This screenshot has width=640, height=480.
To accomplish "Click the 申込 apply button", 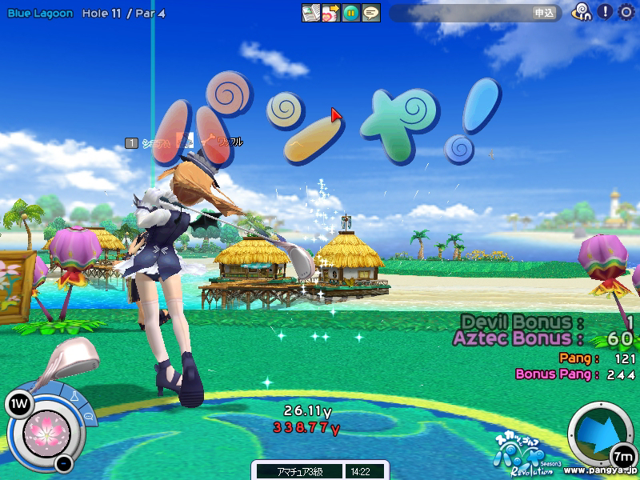I will [544, 13].
